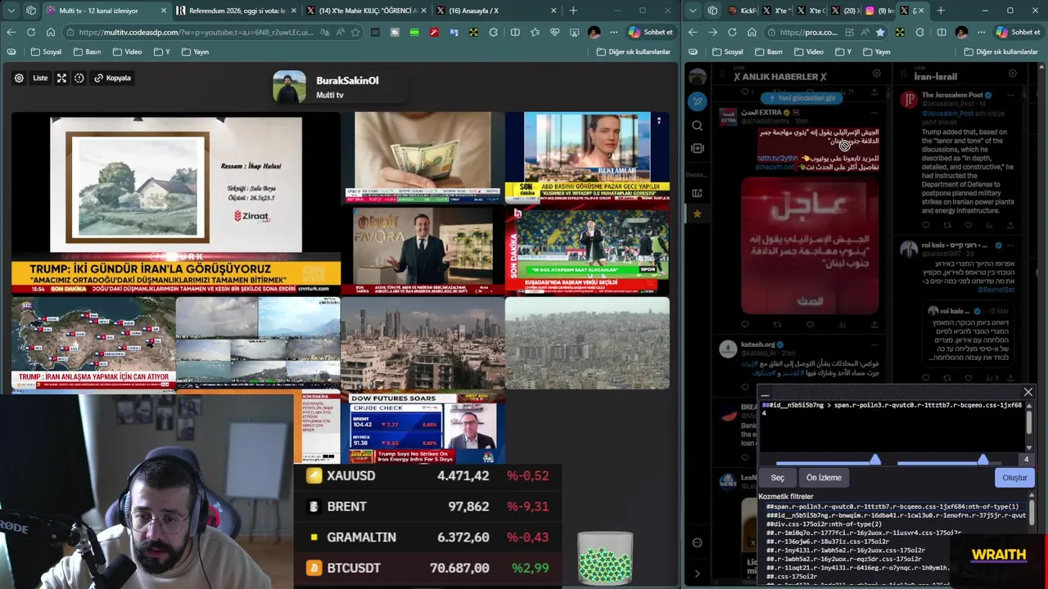The height and width of the screenshot is (589, 1048).
Task: Open starred item in X Pro sidebar
Action: [x=697, y=214]
